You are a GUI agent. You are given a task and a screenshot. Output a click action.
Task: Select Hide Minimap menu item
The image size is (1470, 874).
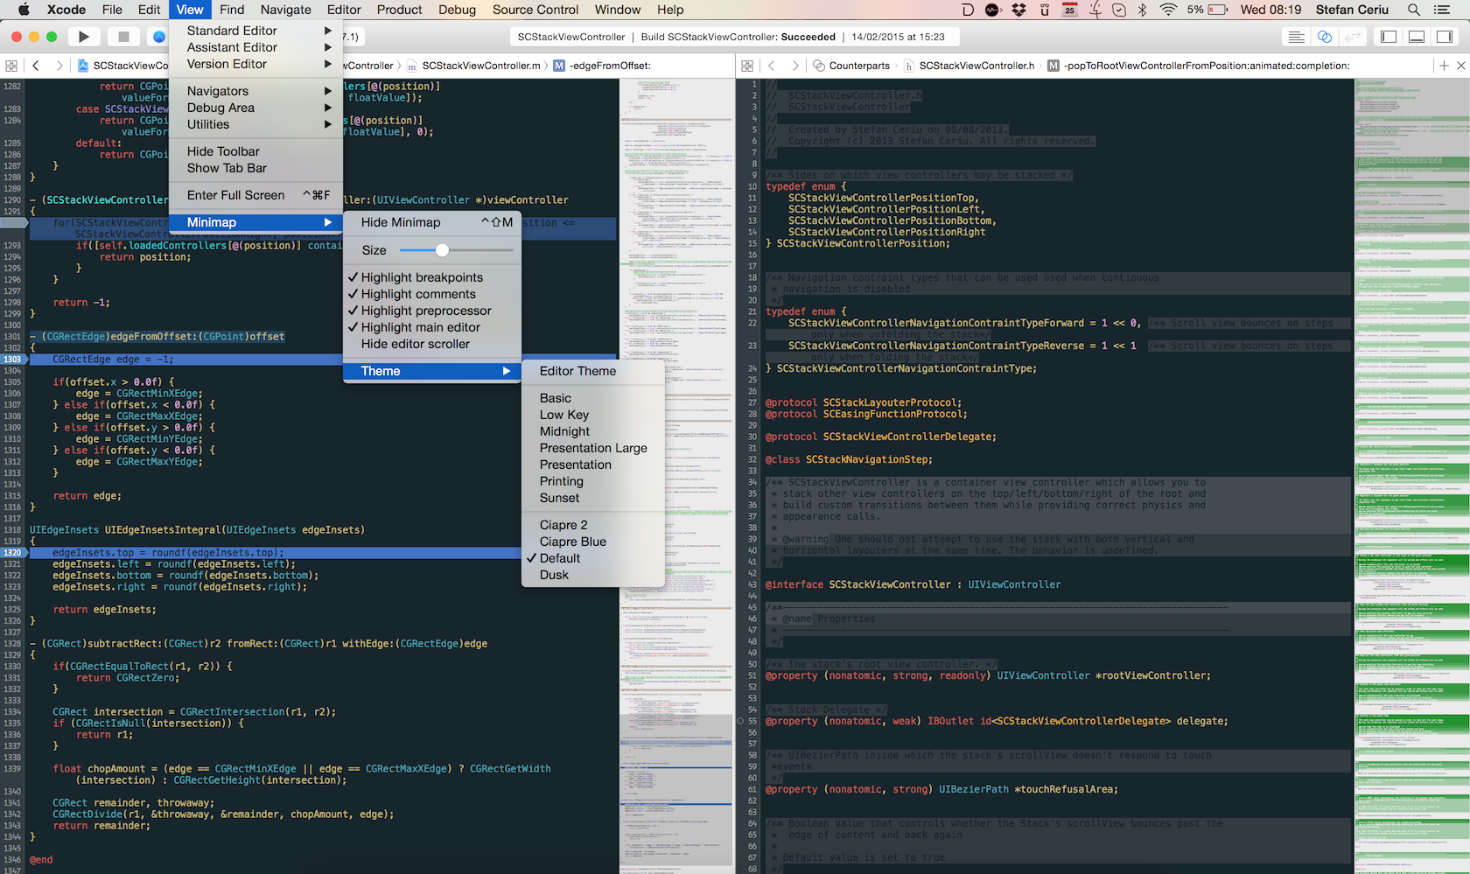(401, 222)
